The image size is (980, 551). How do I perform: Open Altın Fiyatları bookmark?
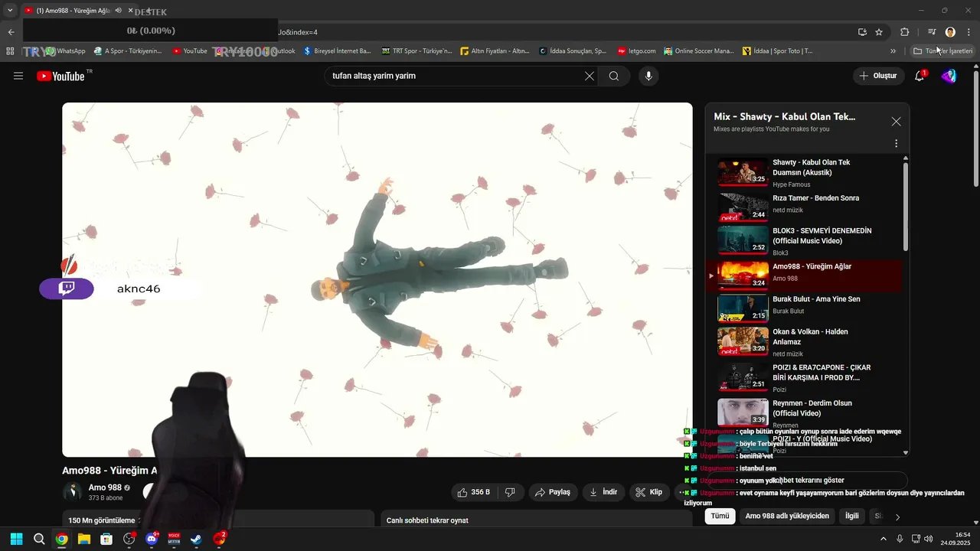[495, 51]
